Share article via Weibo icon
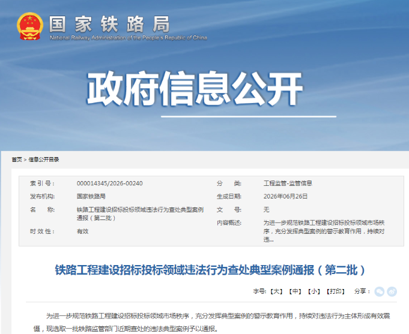Screen dimensions: 409x334 point(392,291)
